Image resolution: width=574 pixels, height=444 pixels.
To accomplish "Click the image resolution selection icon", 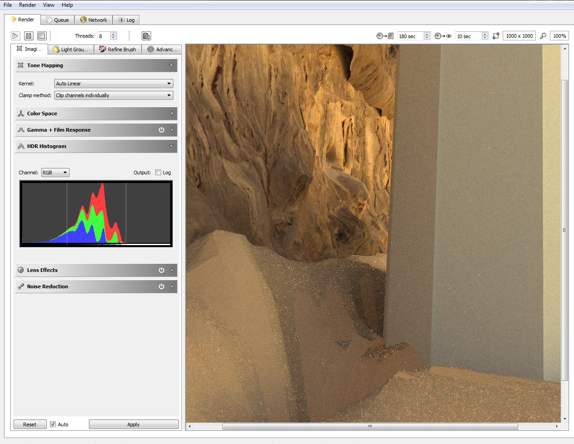I will [x=496, y=36].
